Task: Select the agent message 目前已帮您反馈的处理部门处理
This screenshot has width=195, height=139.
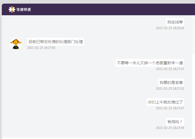Action: [56, 42]
